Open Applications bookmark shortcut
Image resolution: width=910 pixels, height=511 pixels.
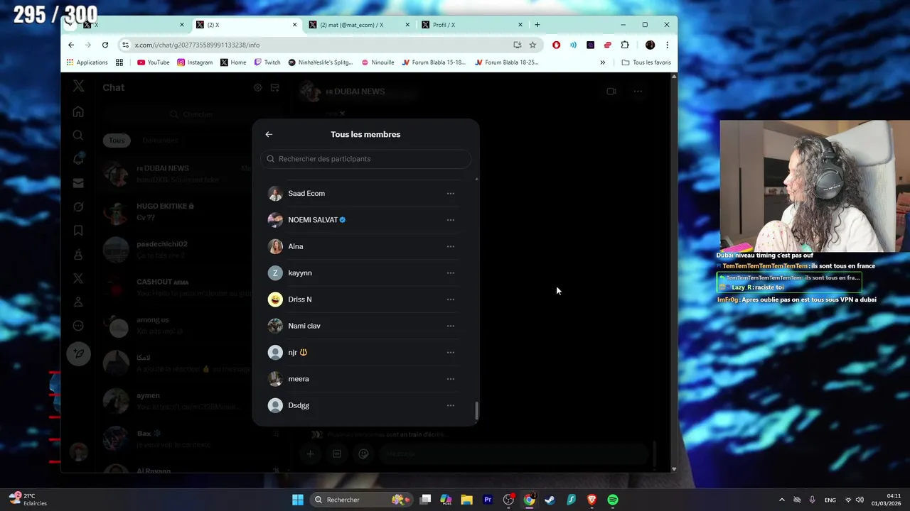87,62
